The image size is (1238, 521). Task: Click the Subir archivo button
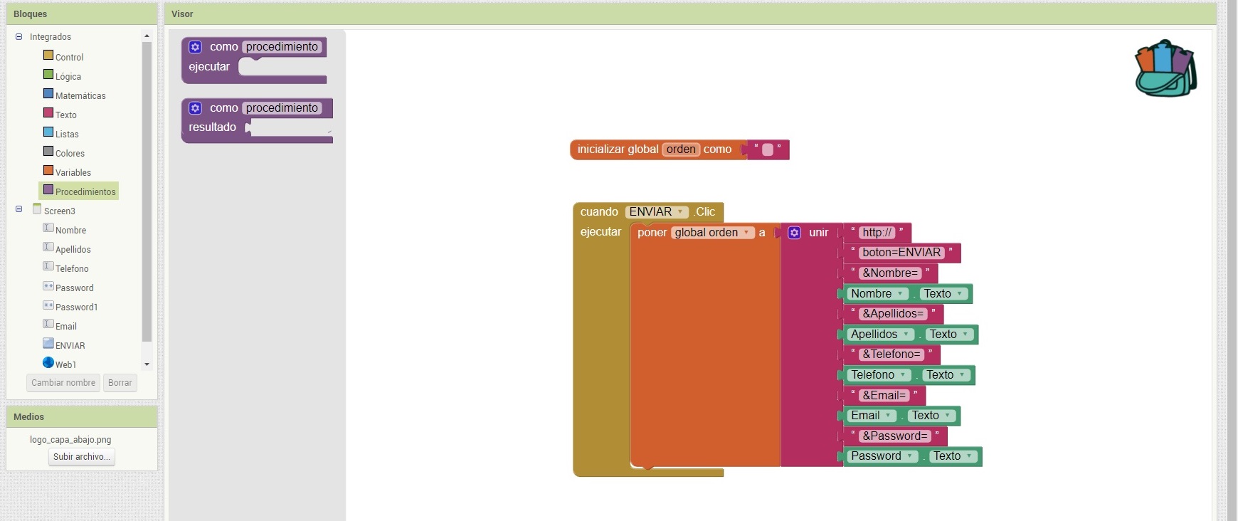tap(82, 457)
